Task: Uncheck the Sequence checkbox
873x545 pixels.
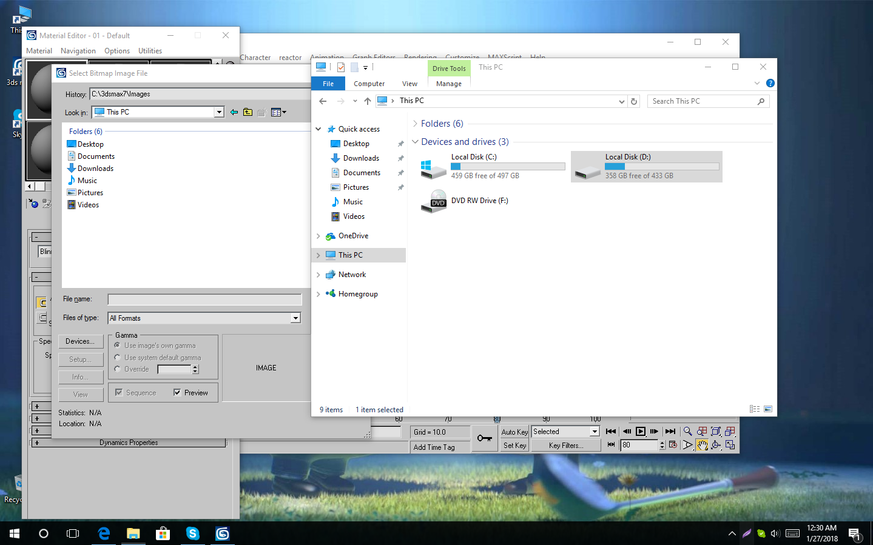Action: point(118,392)
